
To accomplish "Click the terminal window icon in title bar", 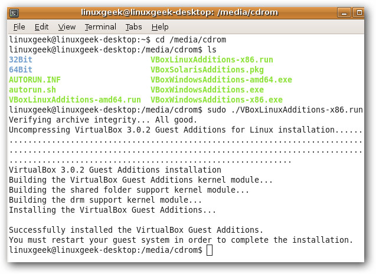I will pyautogui.click(x=14, y=12).
